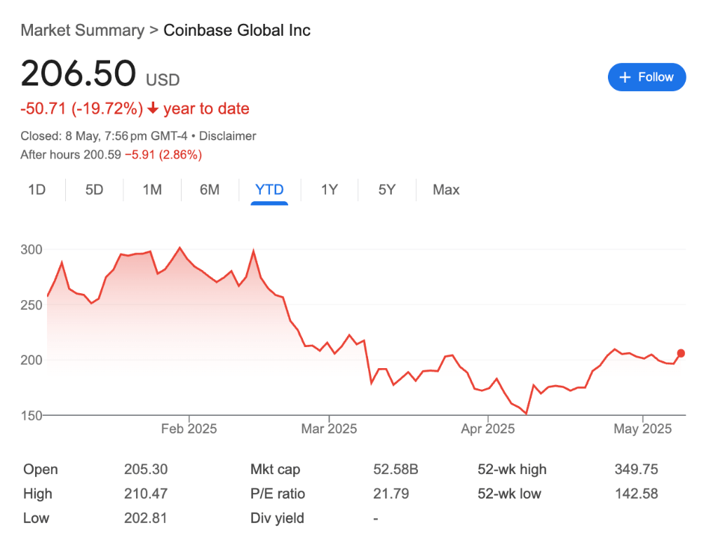Click the Coinbase Global Inc title link
This screenshot has width=718, height=542.
[237, 30]
